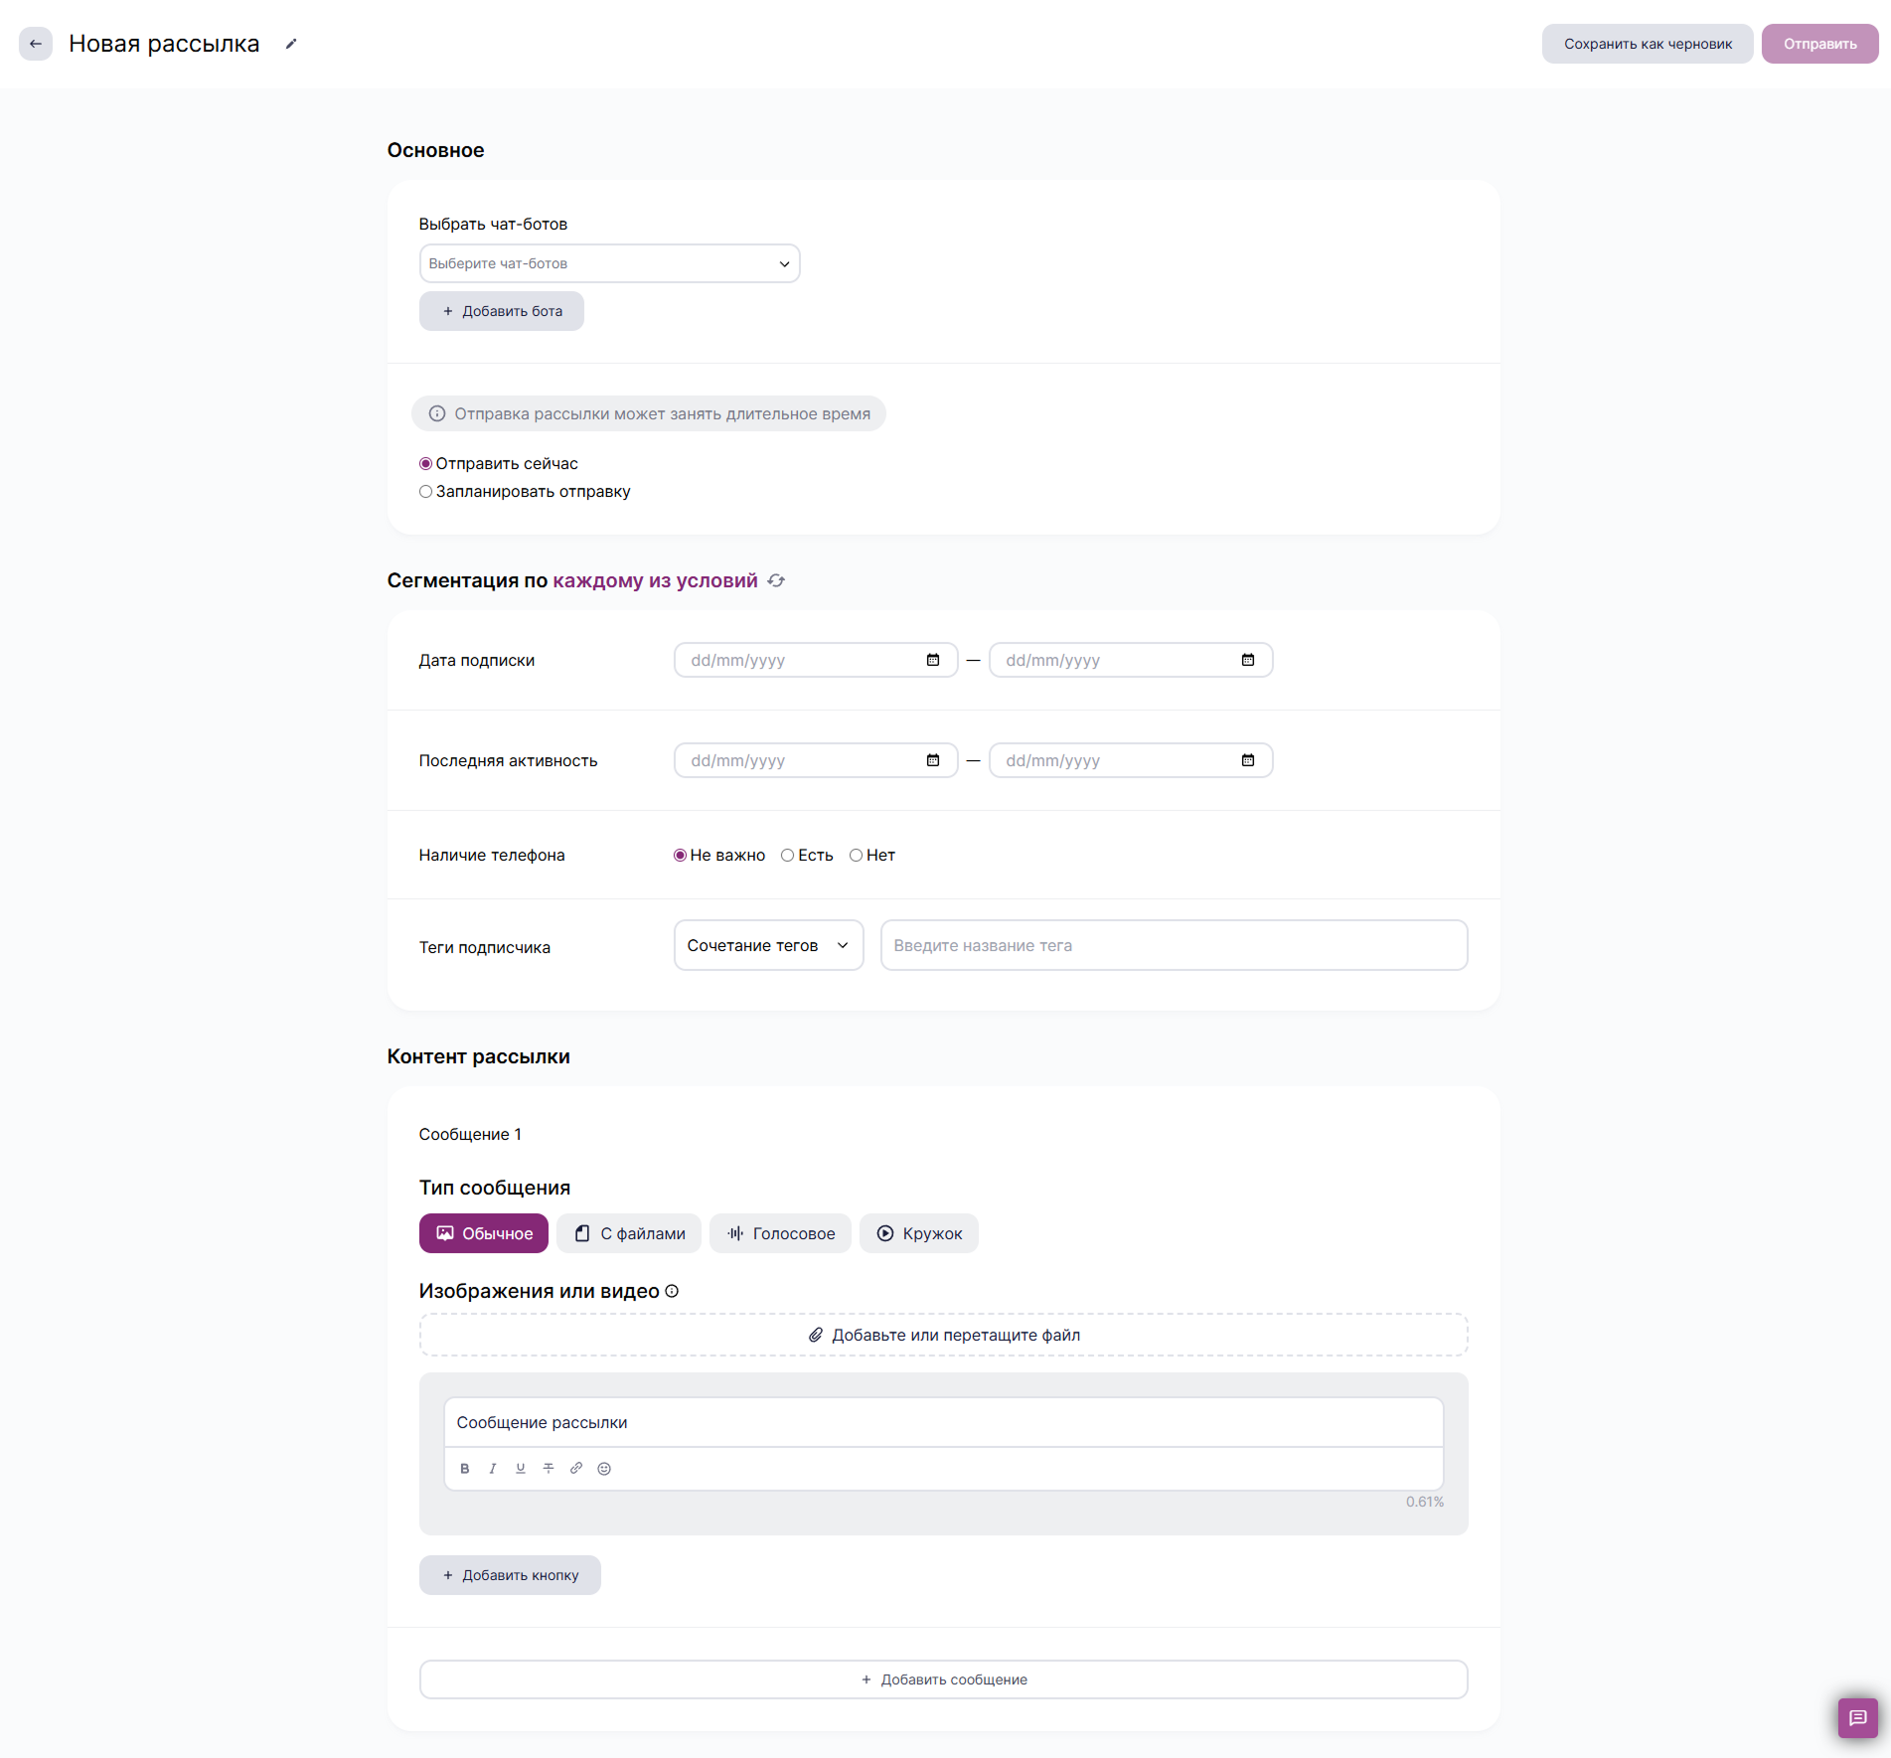Click the segmentation condition swap icon
Viewport: 1891px width, 1758px height.
776,581
